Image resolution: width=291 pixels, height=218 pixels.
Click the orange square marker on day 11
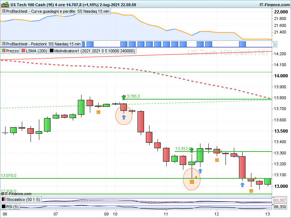[192, 182]
